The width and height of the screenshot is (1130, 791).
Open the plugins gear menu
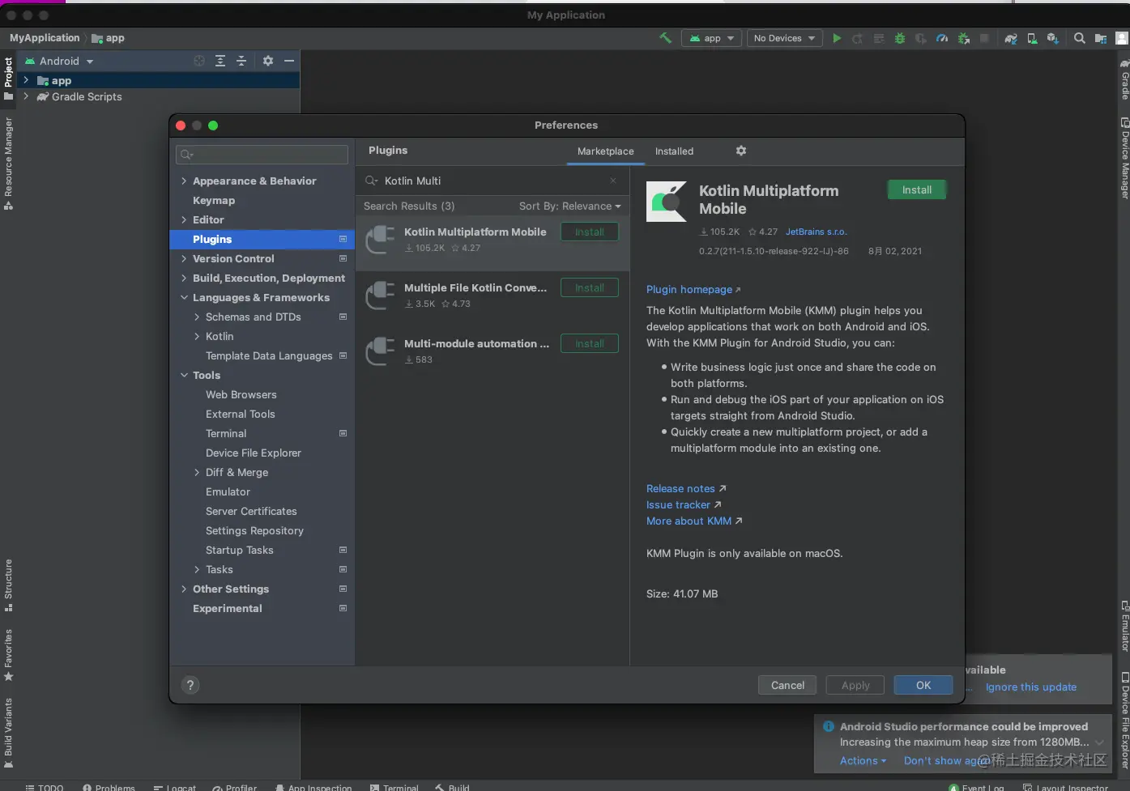(740, 151)
